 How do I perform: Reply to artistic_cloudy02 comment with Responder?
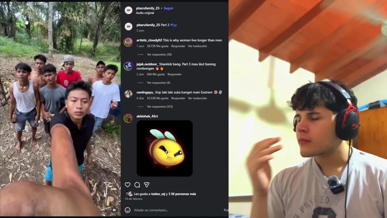(178, 46)
